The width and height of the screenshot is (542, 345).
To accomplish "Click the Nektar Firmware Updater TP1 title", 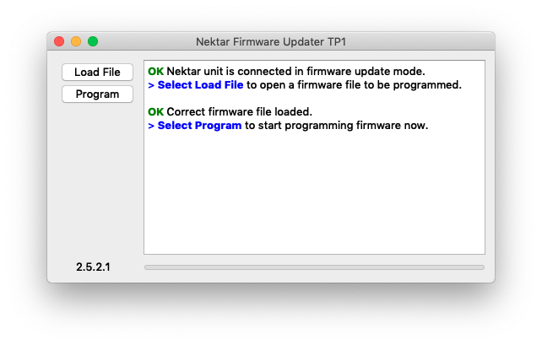I will coord(271,42).
